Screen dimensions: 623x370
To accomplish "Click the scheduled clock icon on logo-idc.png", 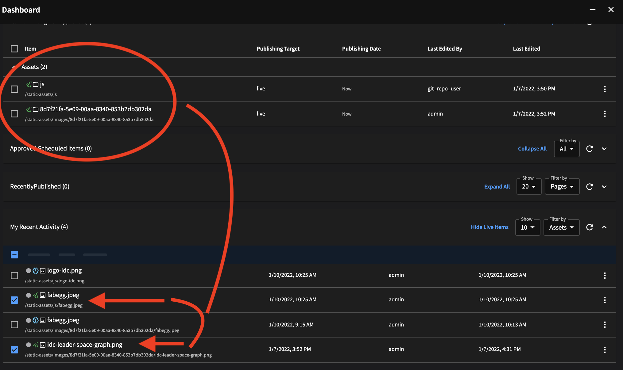I will click(36, 270).
